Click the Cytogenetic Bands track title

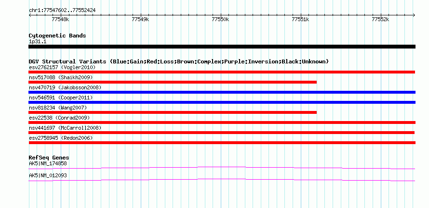[x=57, y=36]
